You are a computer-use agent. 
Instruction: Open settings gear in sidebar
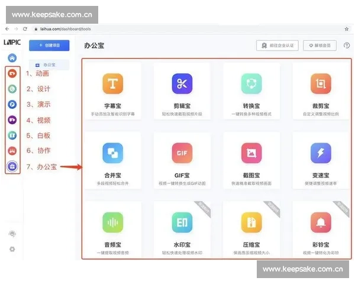[12, 249]
